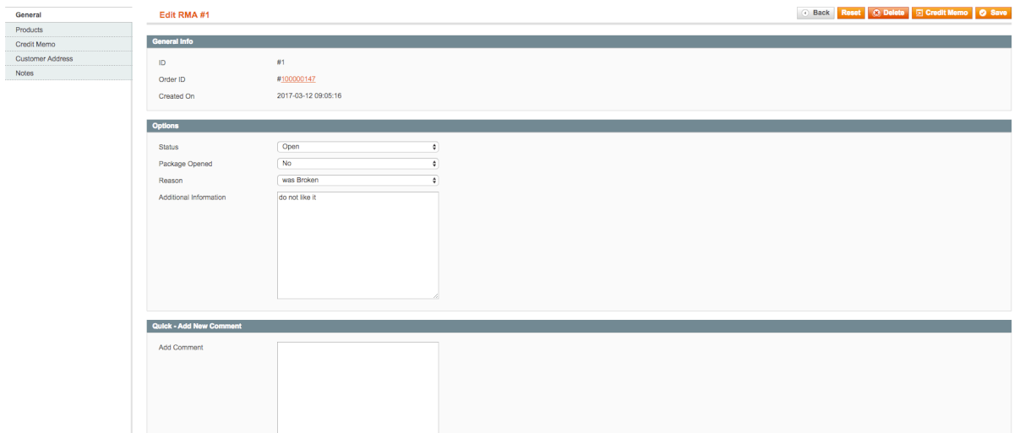1014x433 pixels.
Task: Click the Back button icon
Action: [x=804, y=14]
